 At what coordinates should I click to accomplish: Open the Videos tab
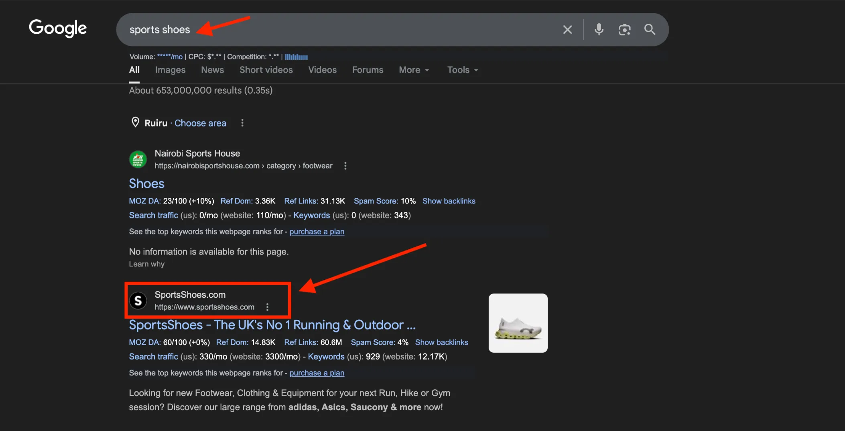(323, 70)
